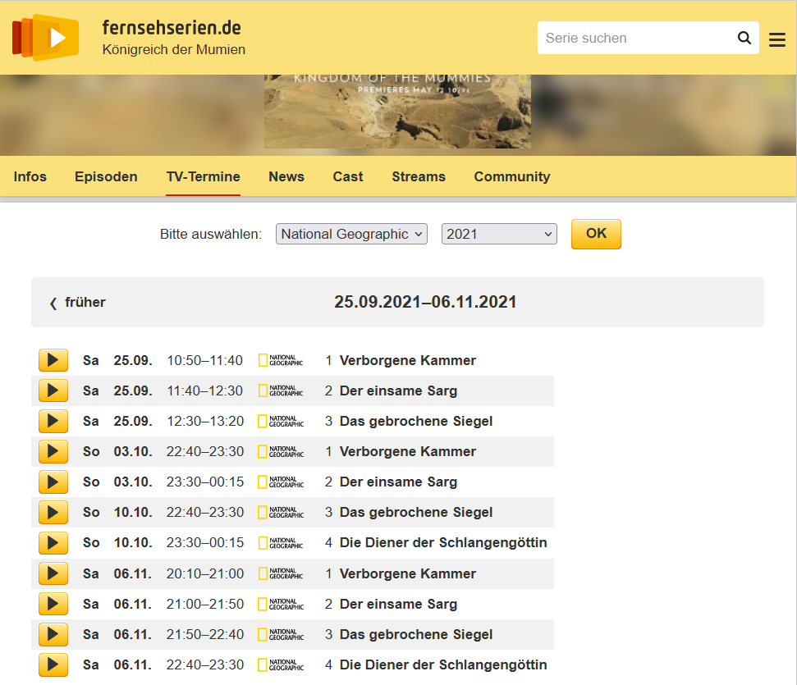Click National Geographic logo in 25.09. 12:30 row
This screenshot has height=685, width=797.
point(281,422)
